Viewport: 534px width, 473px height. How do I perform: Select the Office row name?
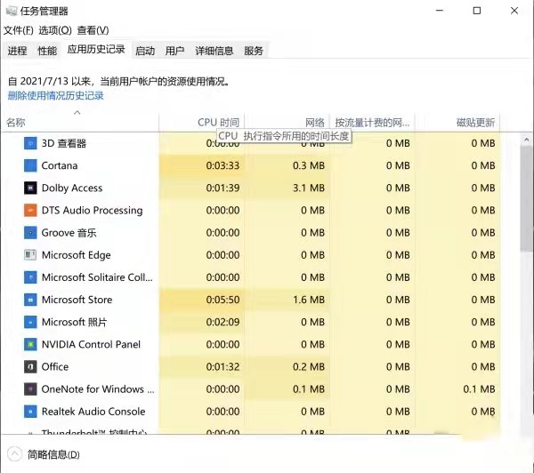pyautogui.click(x=55, y=367)
